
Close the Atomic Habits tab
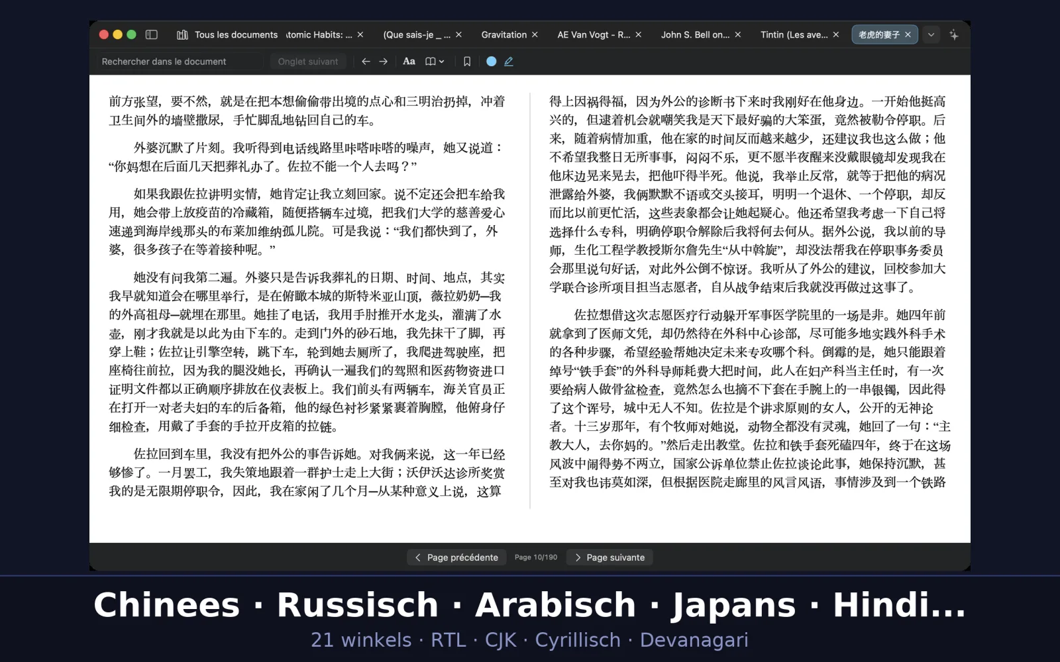tap(360, 34)
